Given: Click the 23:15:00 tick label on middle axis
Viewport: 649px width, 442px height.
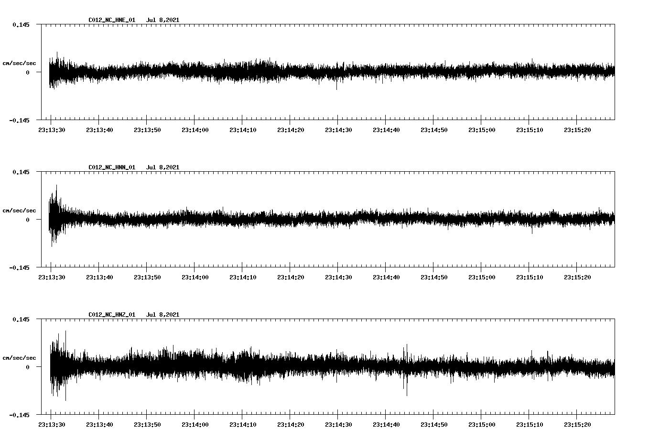Looking at the screenshot, I should pos(482,276).
